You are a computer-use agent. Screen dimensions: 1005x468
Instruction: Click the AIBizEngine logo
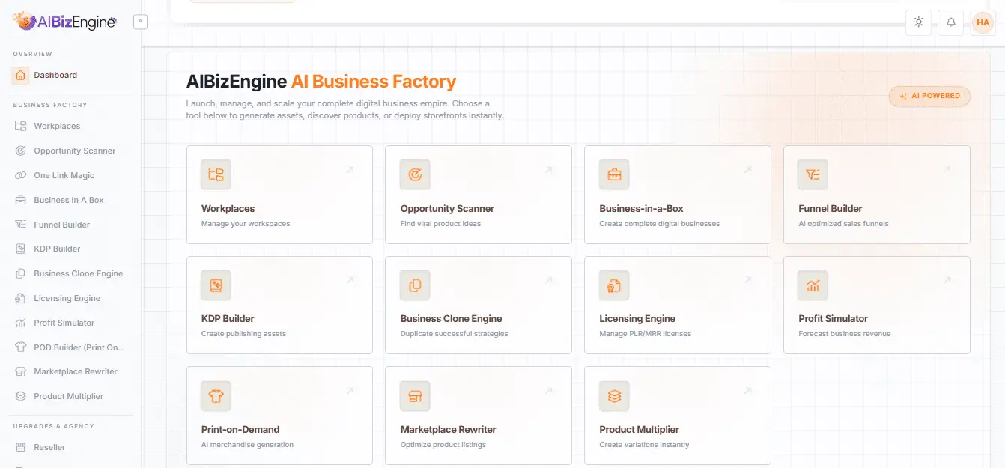[x=65, y=22]
